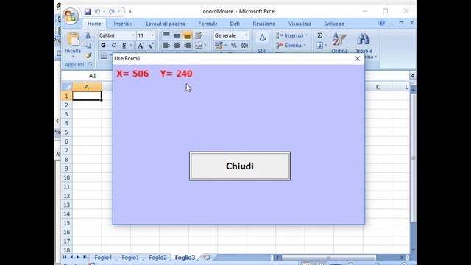This screenshot has width=471, height=265.
Task: Activate the format painter brush
Action: tap(88, 55)
